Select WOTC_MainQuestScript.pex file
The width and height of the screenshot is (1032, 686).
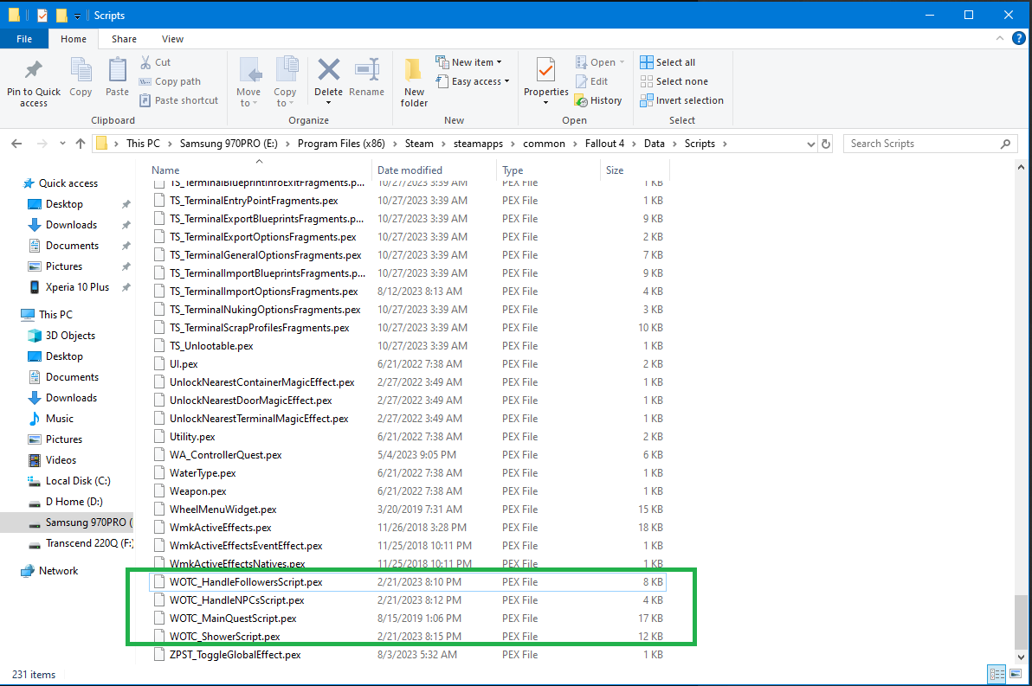[233, 619]
